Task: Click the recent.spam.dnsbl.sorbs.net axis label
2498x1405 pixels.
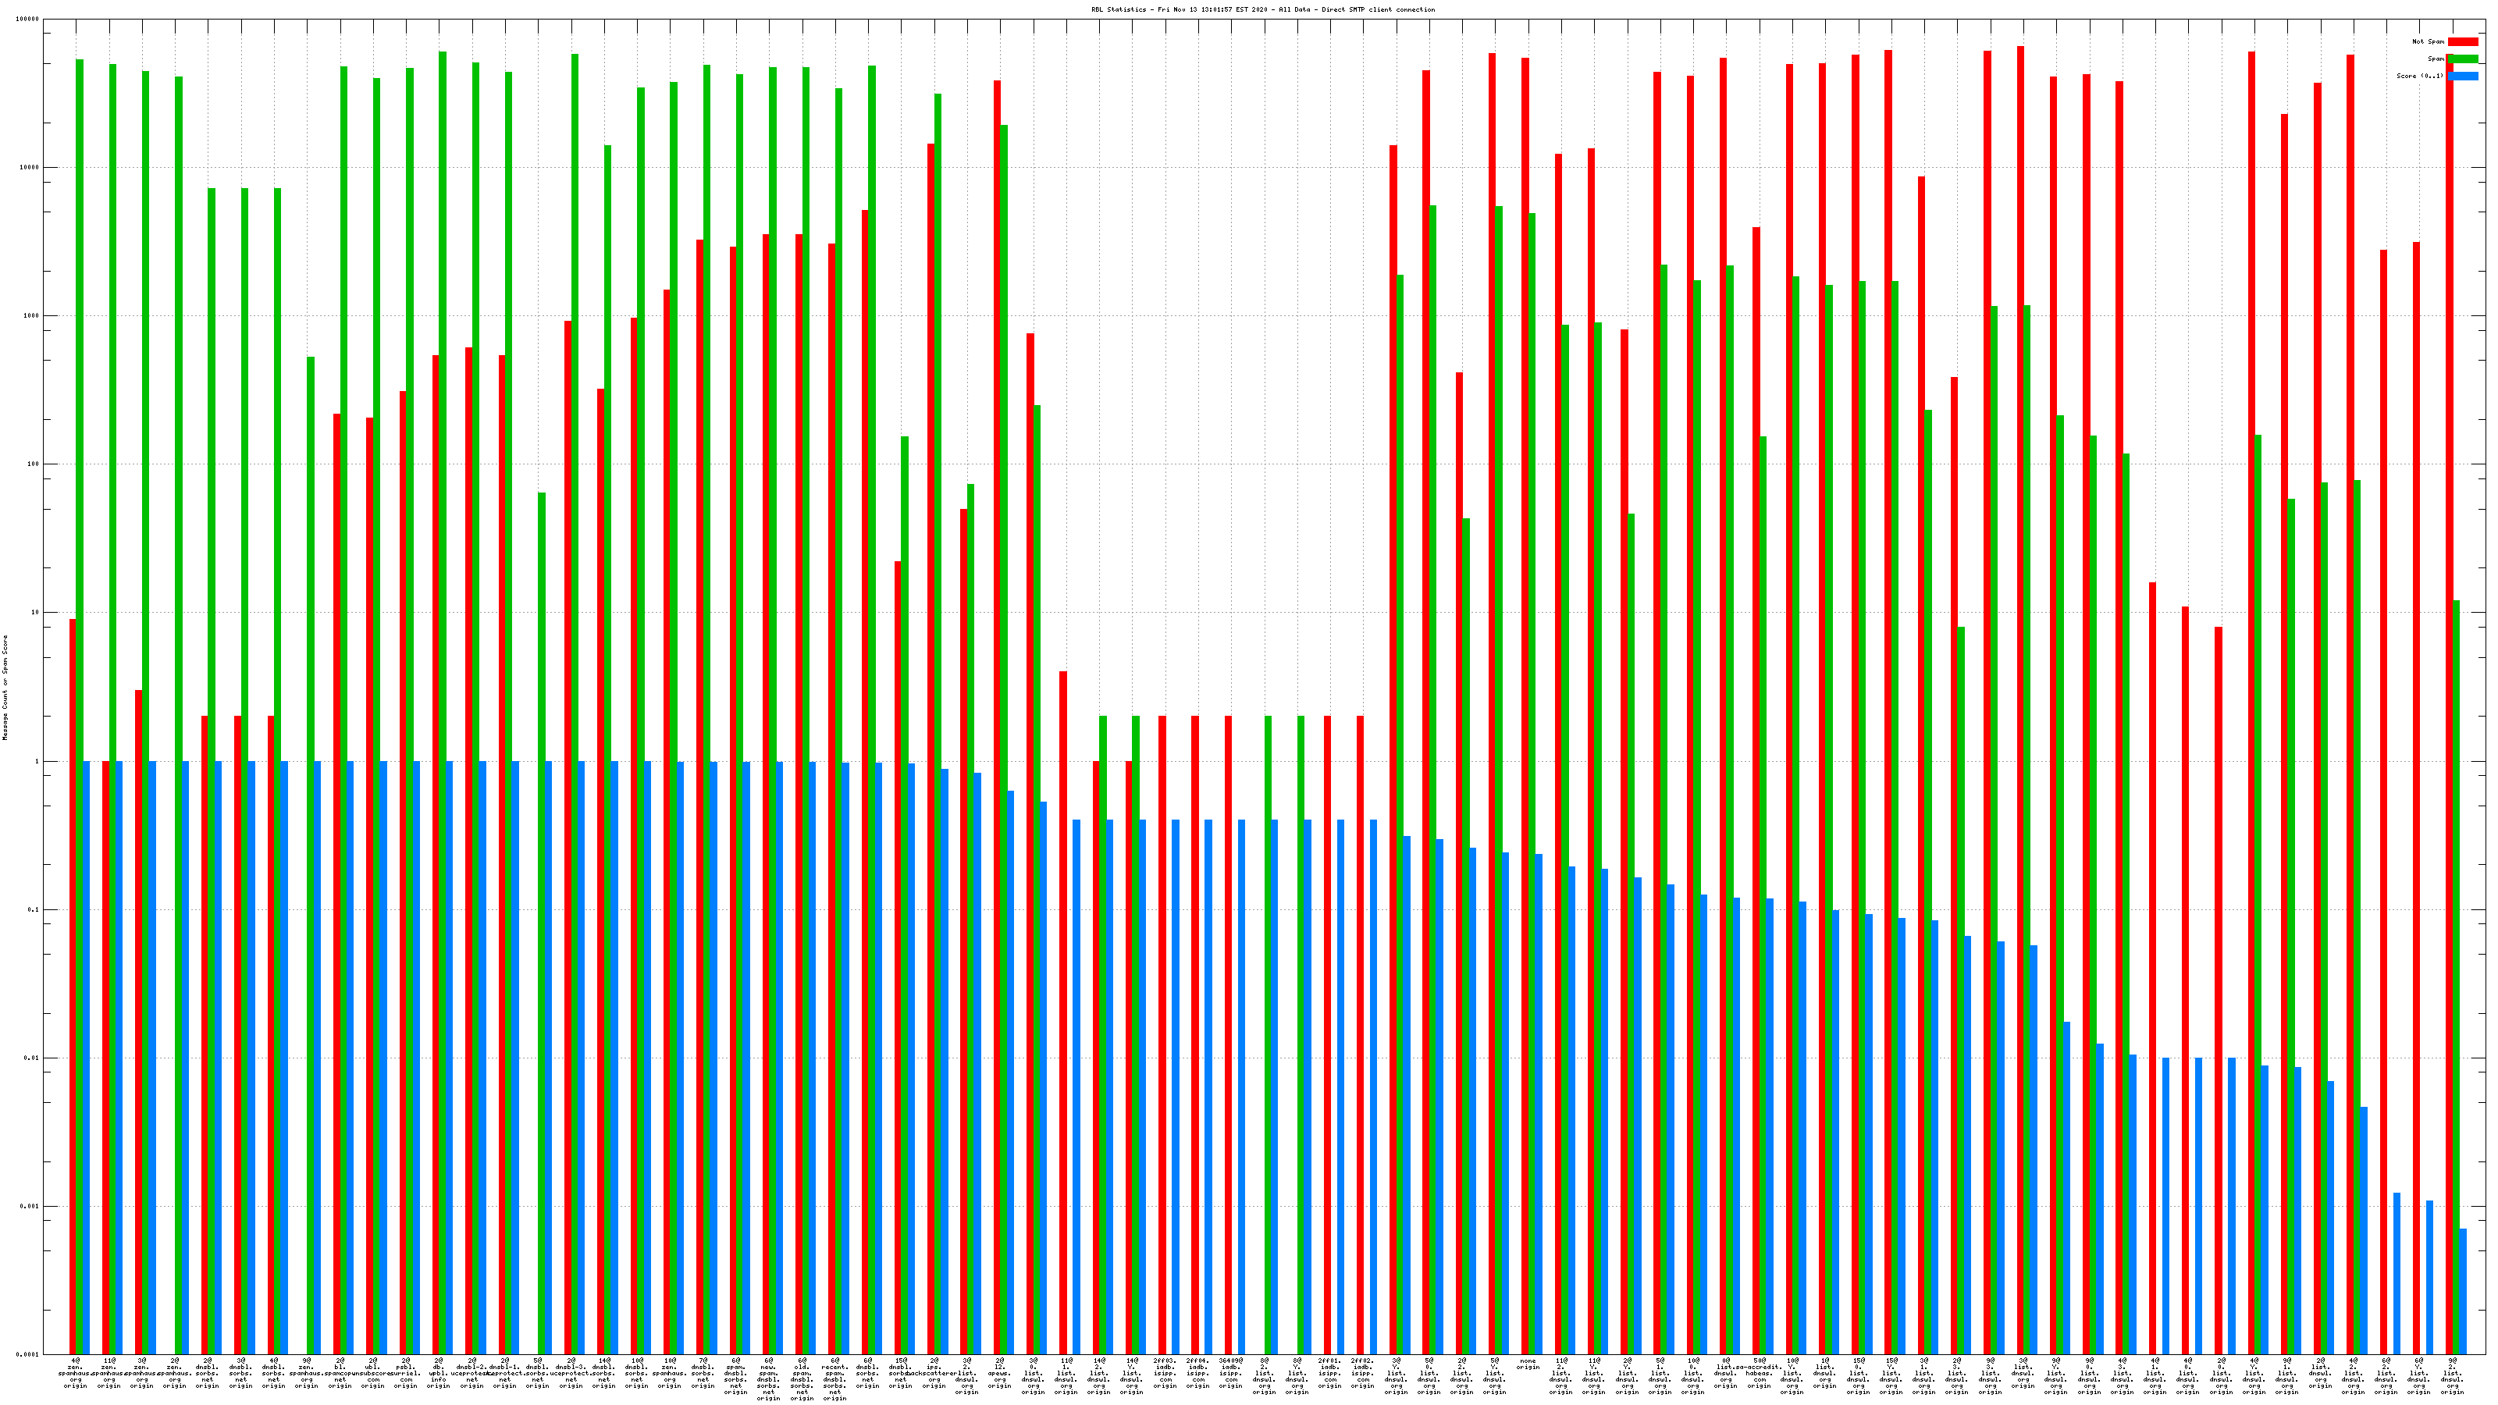Action: (834, 1378)
